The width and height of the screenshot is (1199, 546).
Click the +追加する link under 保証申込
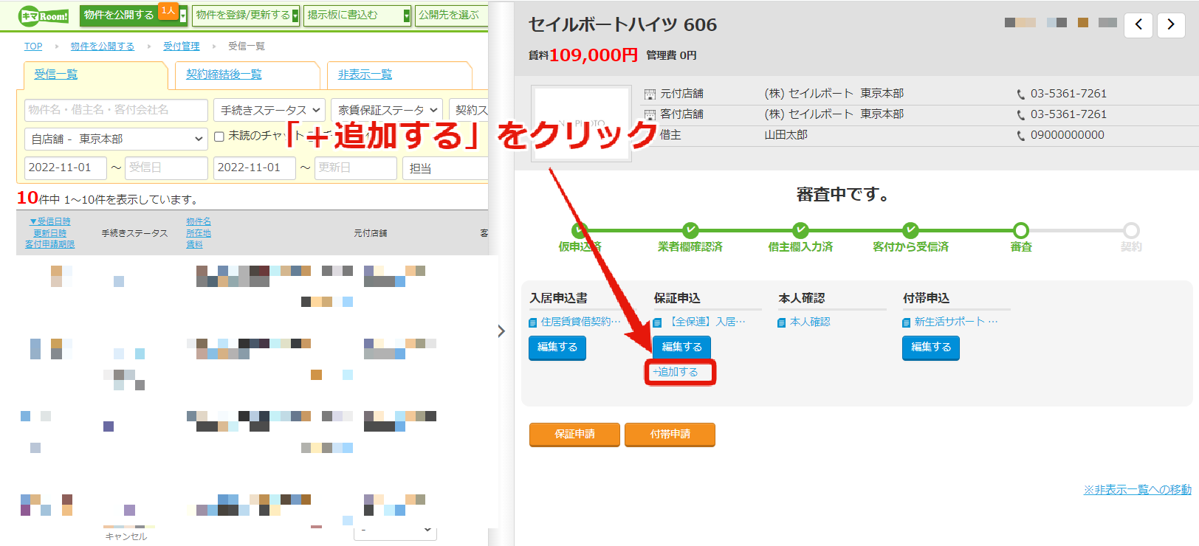[676, 372]
